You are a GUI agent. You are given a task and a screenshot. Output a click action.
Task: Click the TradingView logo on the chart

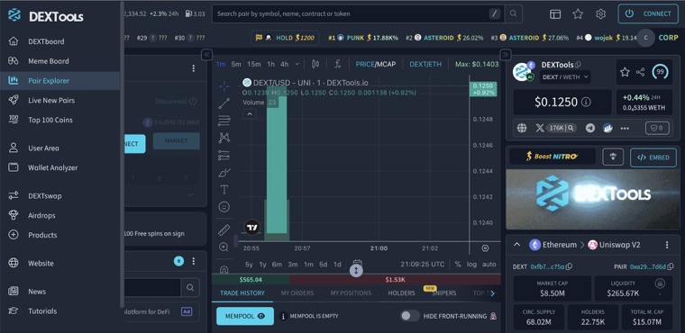(252, 228)
